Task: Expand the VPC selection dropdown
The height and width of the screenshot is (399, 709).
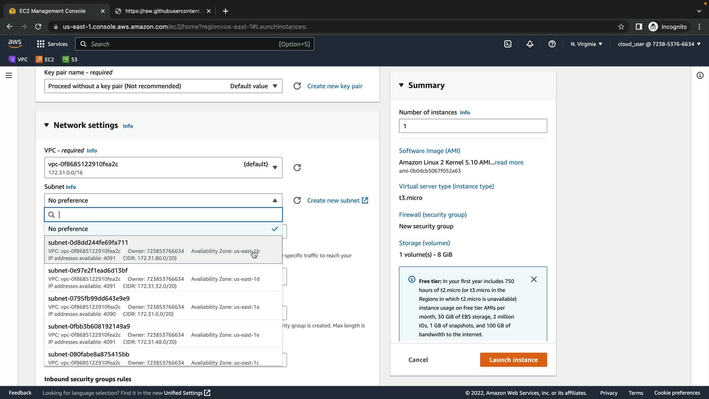Action: coord(163,168)
